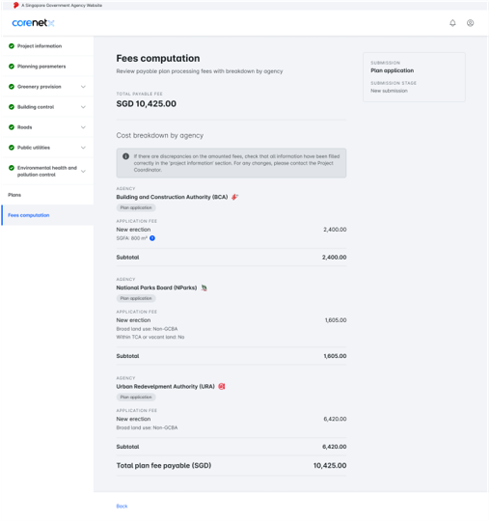Click the SGD 10,425.00 total payable fee
The width and height of the screenshot is (490, 521).
coord(147,103)
